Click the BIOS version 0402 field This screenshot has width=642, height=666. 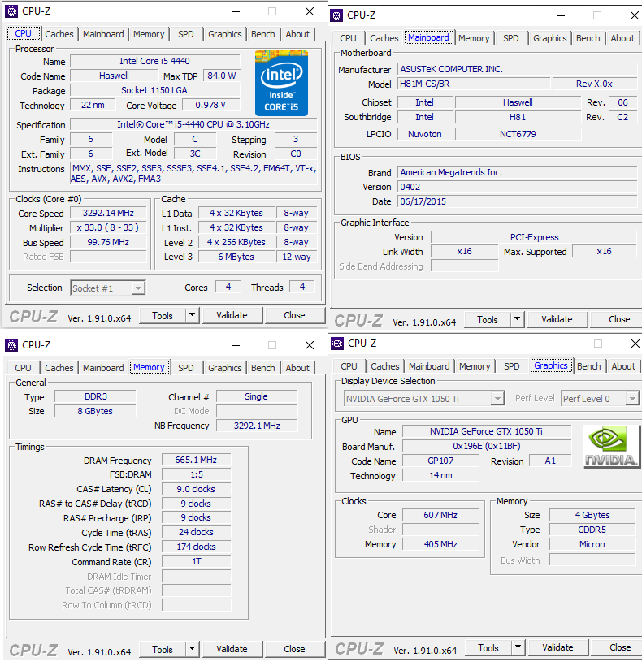(517, 187)
